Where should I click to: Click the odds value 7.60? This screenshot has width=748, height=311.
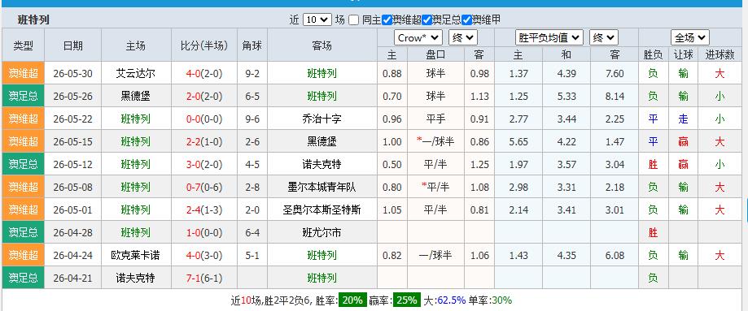pos(615,74)
